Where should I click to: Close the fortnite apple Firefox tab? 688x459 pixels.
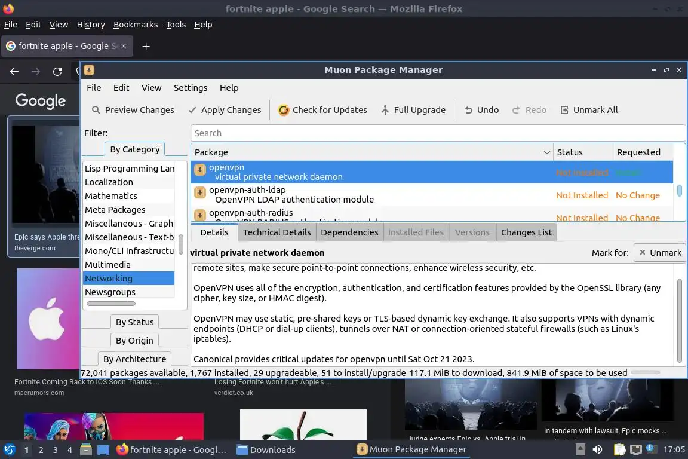124,46
